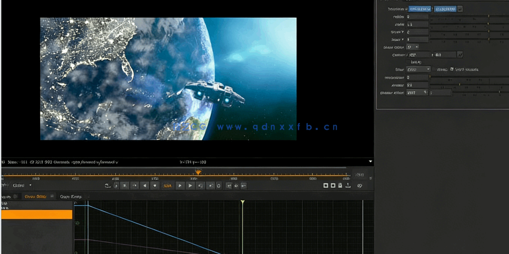Toggle the clamp checkbox next to filter
This screenshot has height=254, width=509.
click(434, 69)
